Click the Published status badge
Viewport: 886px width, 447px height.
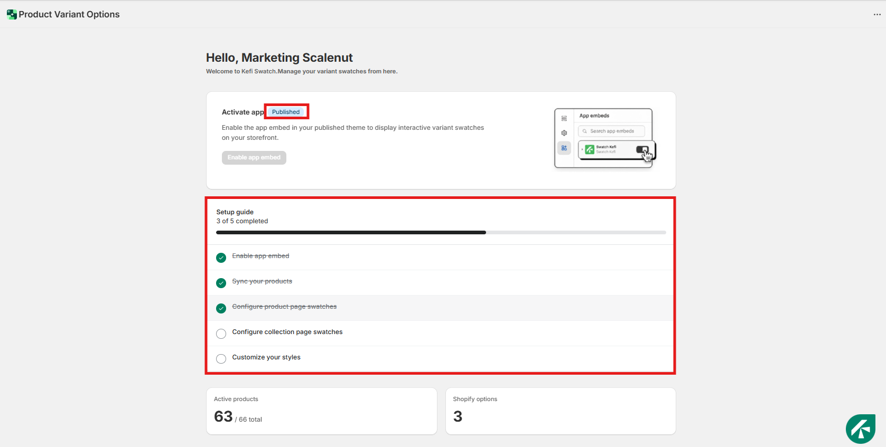point(286,112)
